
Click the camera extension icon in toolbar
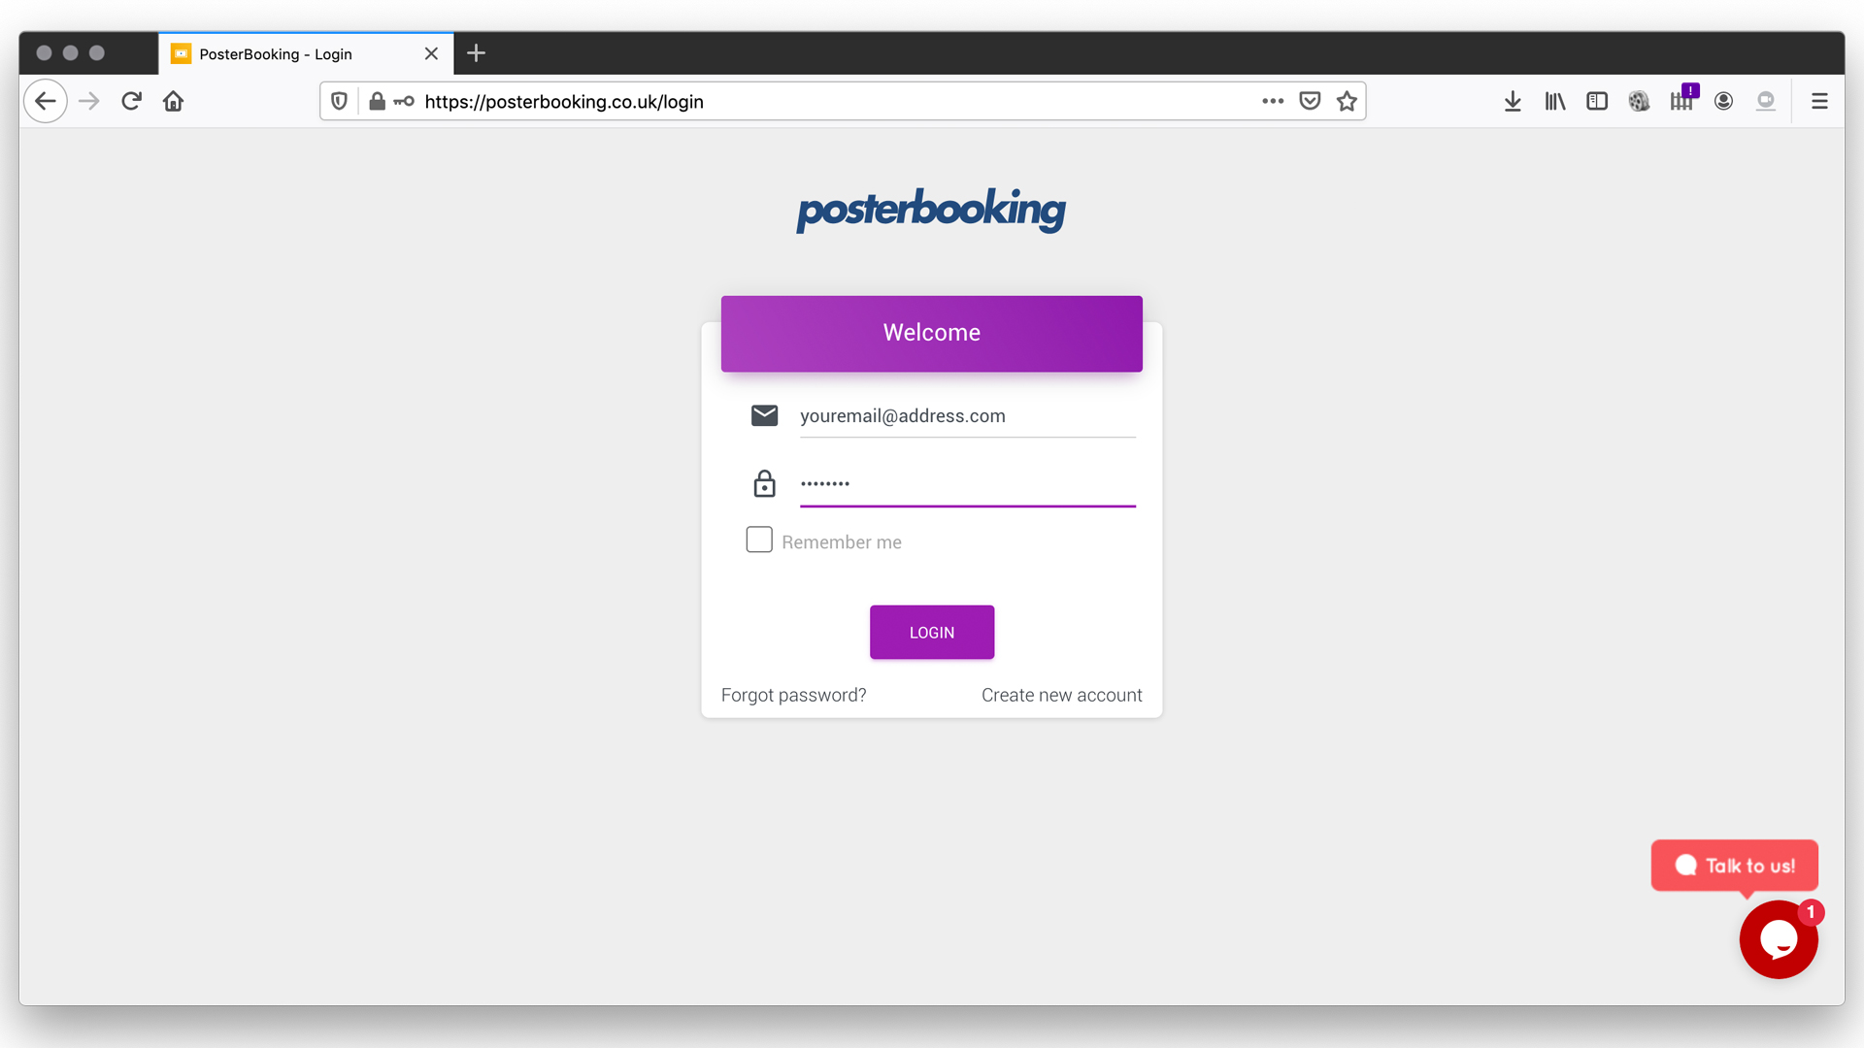click(1766, 101)
